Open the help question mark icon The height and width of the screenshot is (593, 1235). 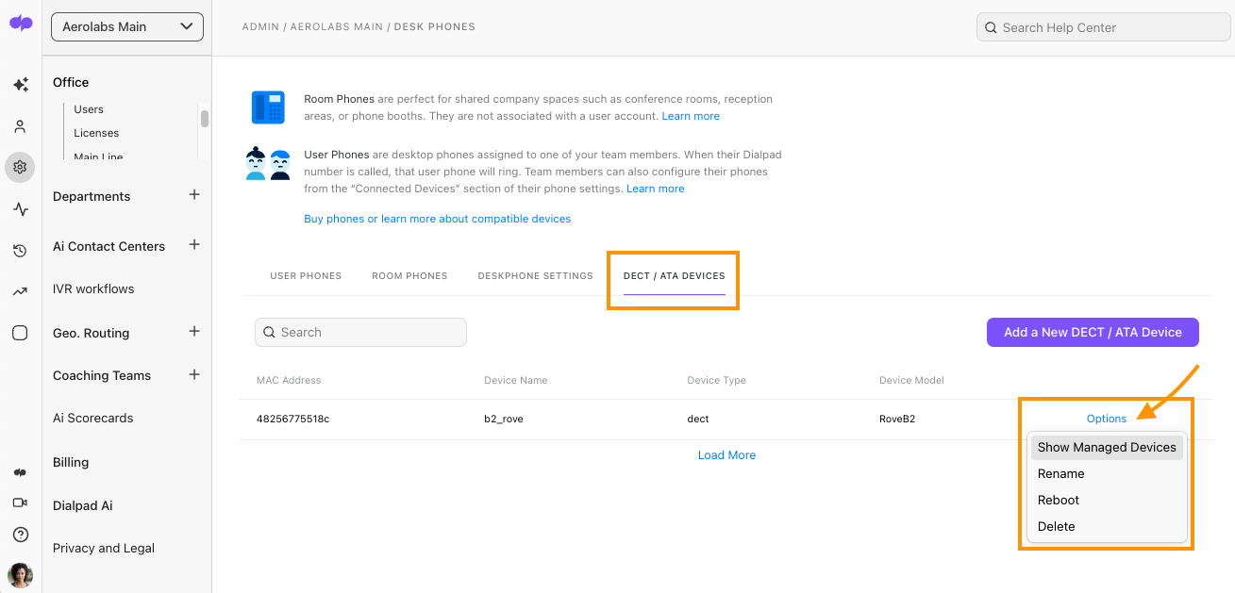20,535
